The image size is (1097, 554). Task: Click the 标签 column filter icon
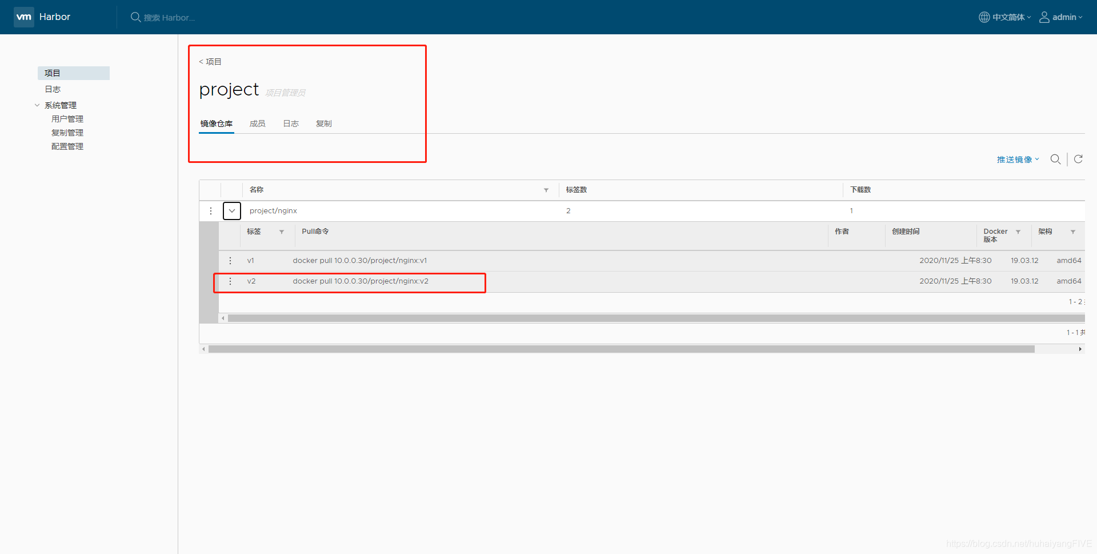tap(282, 232)
